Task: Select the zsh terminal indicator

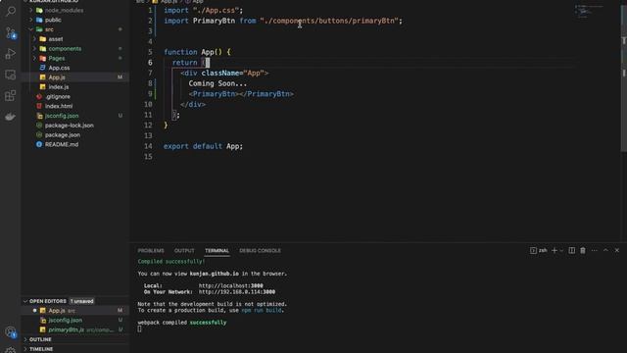Action: point(539,251)
